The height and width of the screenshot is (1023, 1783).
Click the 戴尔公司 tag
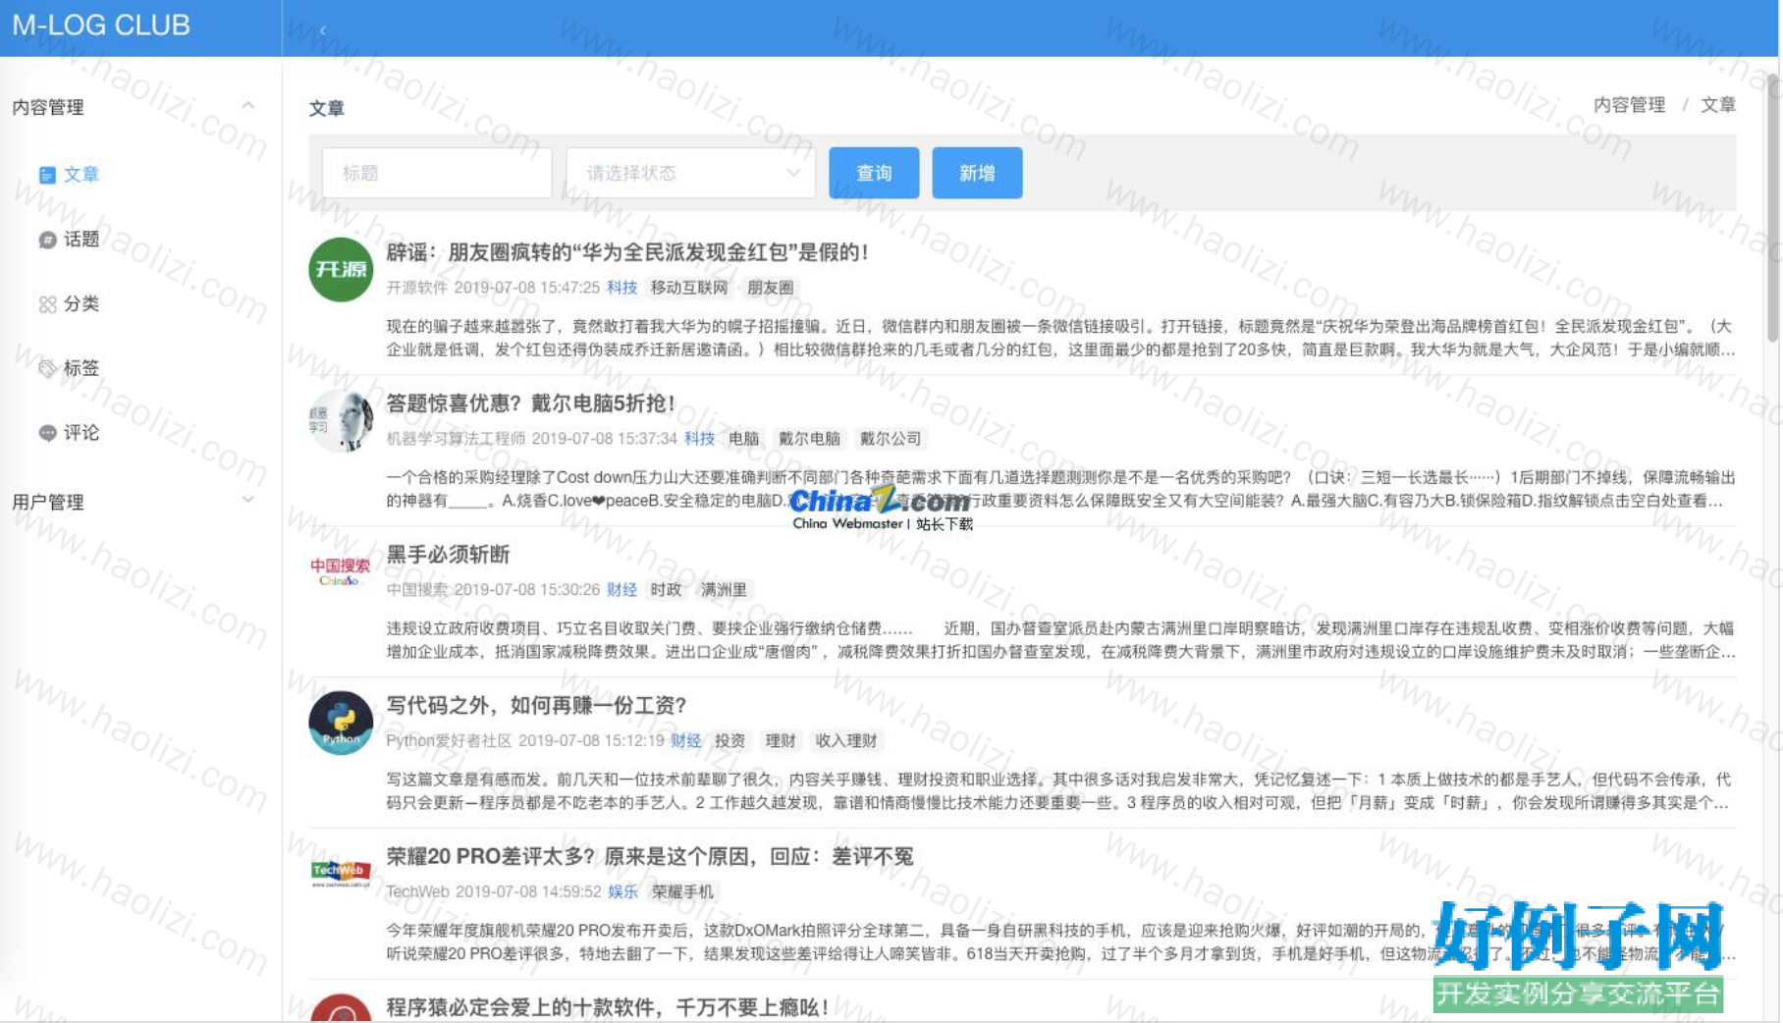click(x=891, y=439)
